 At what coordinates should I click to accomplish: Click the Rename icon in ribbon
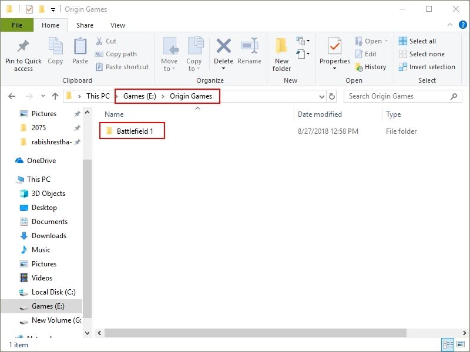pos(250,47)
